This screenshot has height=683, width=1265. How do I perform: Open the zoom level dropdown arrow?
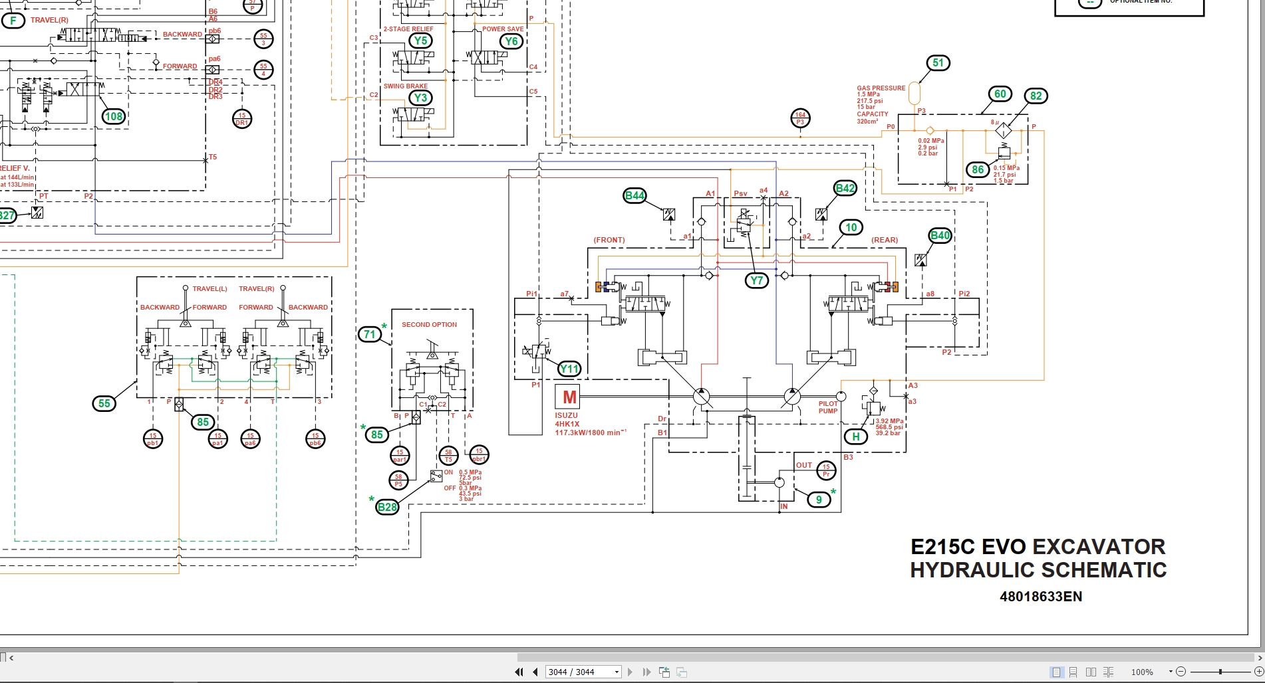click(1170, 672)
